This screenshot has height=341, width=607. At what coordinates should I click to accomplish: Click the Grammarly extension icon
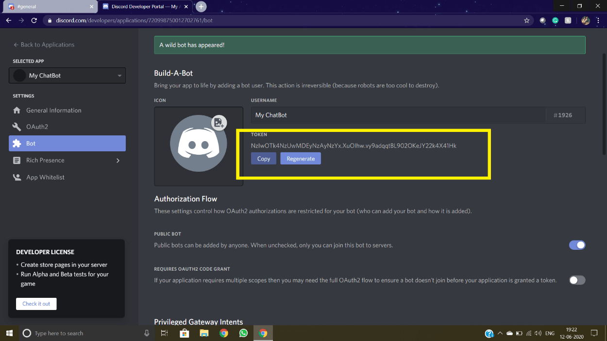click(556, 20)
